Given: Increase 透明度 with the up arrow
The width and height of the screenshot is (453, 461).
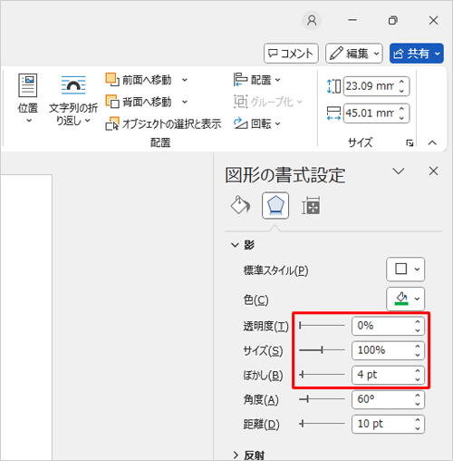Looking at the screenshot, I should (x=418, y=321).
